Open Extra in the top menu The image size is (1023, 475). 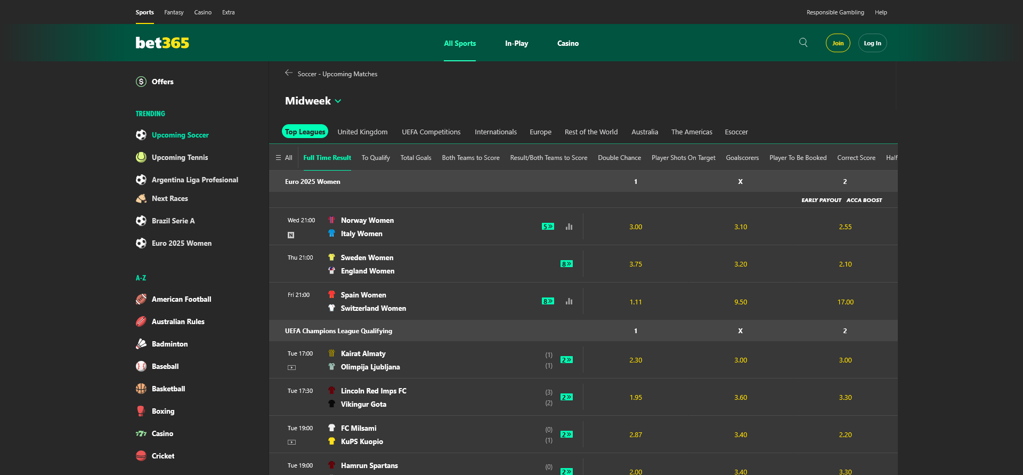(229, 12)
